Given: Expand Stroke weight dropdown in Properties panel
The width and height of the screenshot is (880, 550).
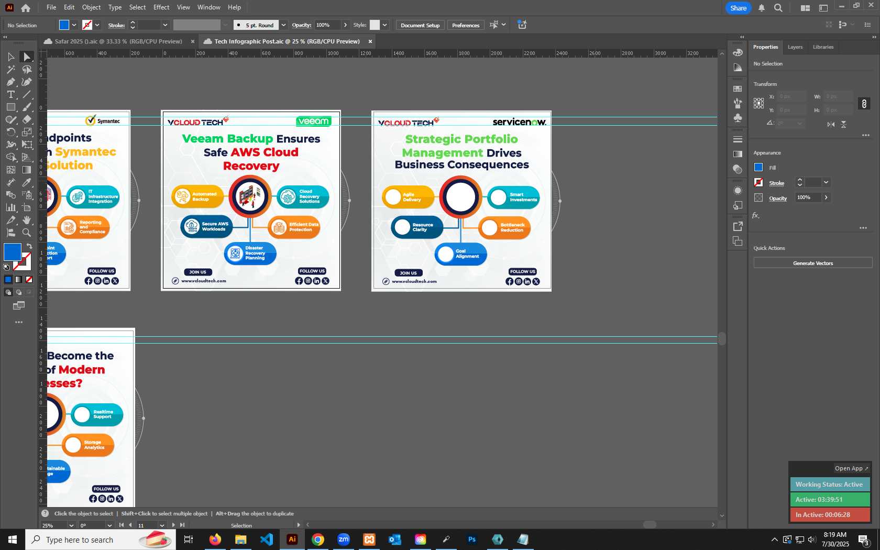Looking at the screenshot, I should click(826, 182).
